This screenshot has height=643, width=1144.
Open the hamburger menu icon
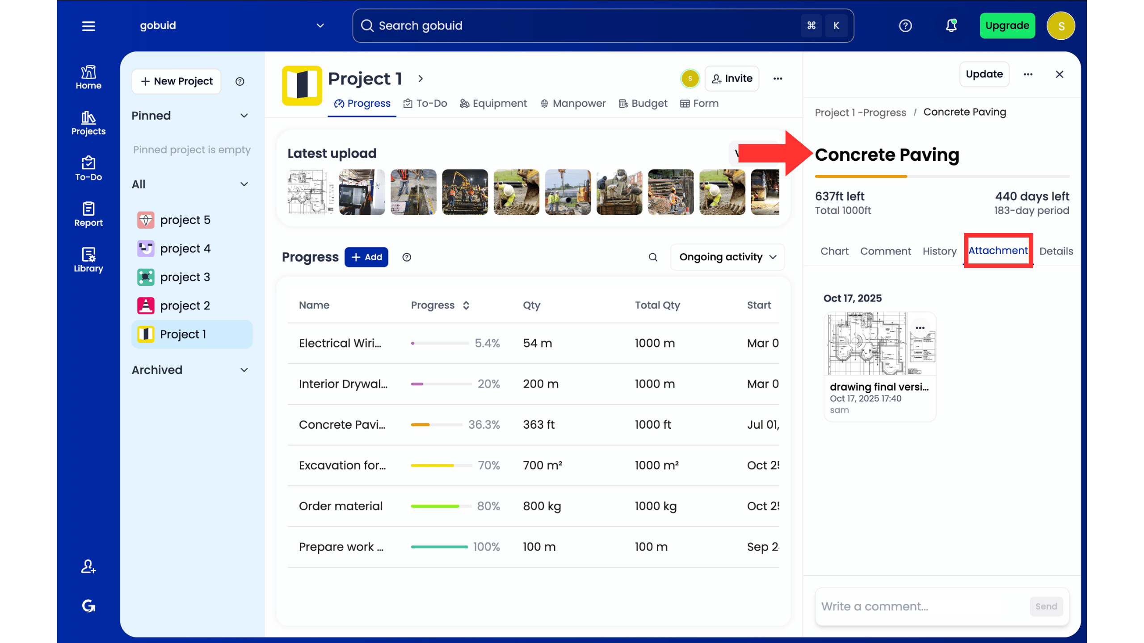coord(88,26)
